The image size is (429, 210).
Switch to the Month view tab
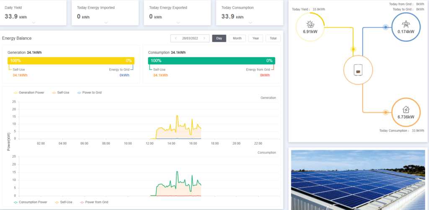click(x=237, y=39)
